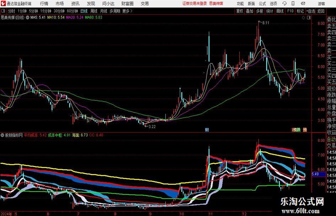Switch to 30分钟 period tab

click(59, 11)
